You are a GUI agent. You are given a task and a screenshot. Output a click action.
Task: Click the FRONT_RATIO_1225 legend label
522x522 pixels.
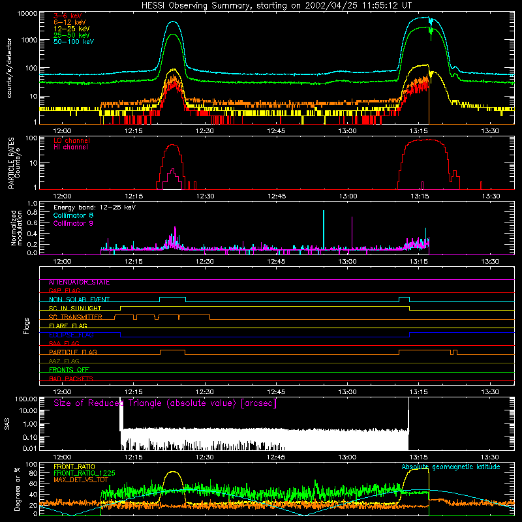click(84, 473)
